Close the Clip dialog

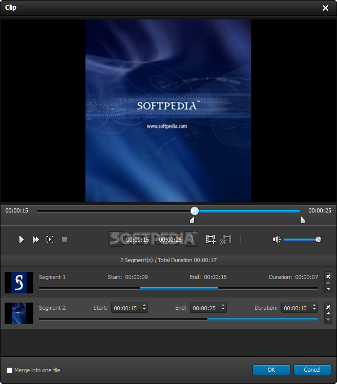click(326, 8)
